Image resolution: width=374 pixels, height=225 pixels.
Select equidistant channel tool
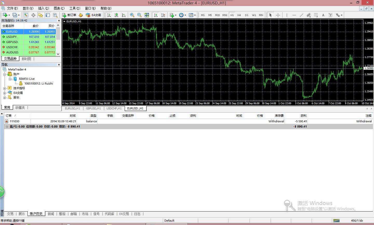click(x=309, y=15)
